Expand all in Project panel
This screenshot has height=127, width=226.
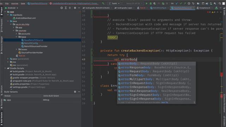(66, 8)
